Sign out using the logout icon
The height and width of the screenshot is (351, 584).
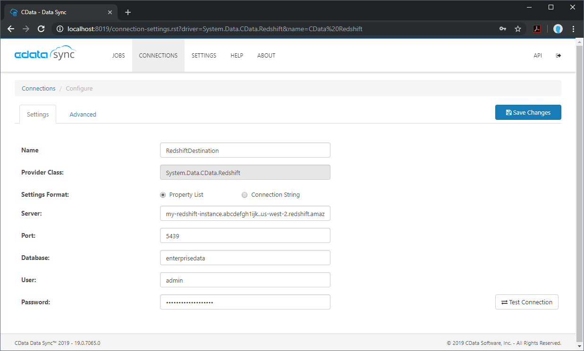click(x=559, y=55)
